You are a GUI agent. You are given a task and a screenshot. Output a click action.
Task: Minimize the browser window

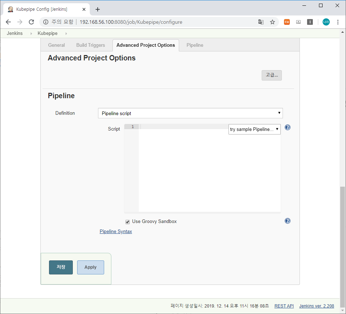pyautogui.click(x=304, y=5)
